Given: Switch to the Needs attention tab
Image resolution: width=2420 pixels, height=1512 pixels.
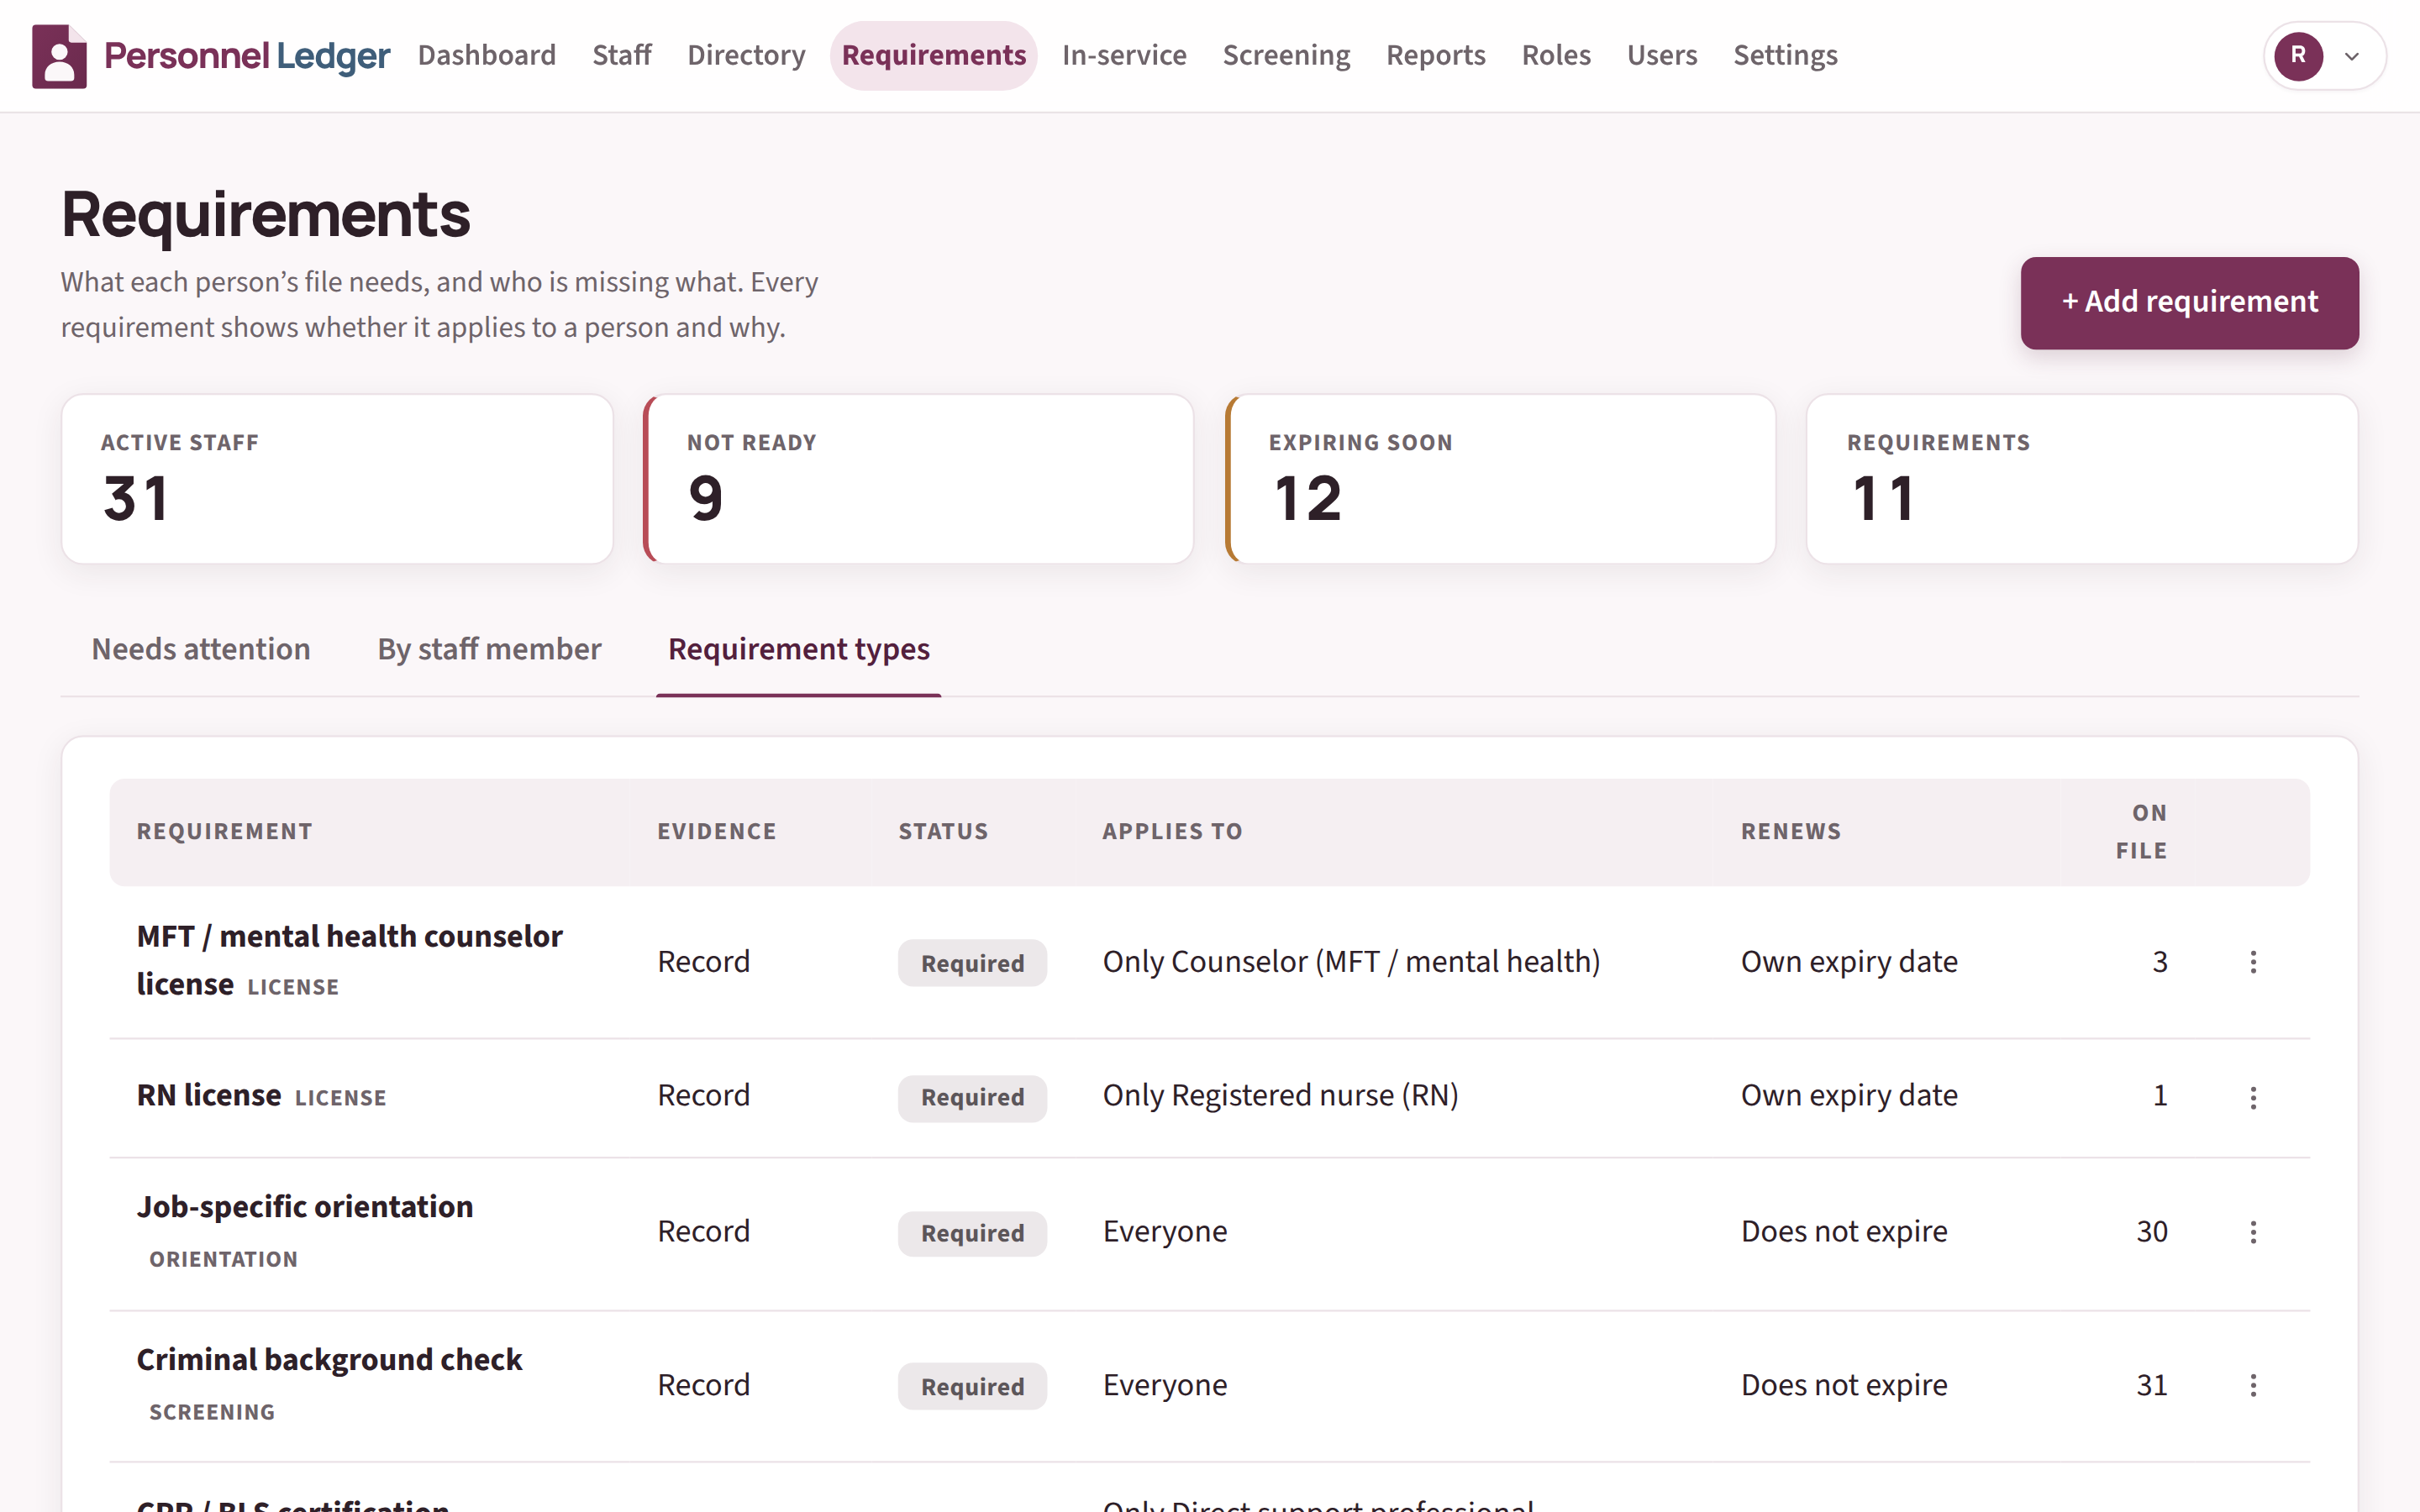Looking at the screenshot, I should pos(201,649).
